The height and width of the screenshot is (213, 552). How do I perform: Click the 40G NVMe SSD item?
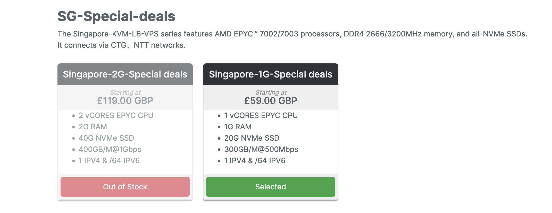(106, 138)
